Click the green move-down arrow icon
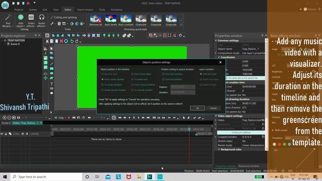Image resolution: width=322 pixels, height=181 pixels. (x=109, y=36)
